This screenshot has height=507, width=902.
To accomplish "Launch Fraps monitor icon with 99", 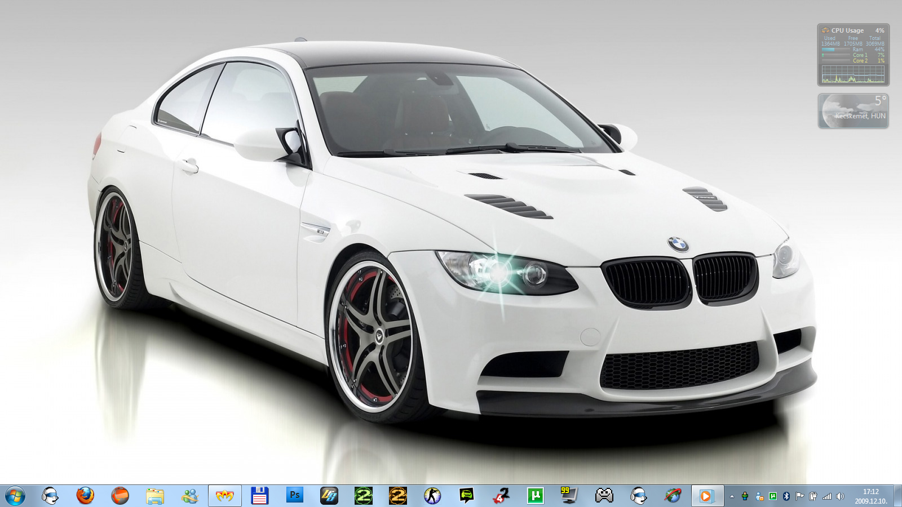I will (569, 496).
